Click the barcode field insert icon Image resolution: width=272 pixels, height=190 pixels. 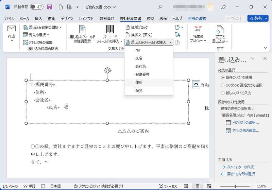[x=110, y=30]
